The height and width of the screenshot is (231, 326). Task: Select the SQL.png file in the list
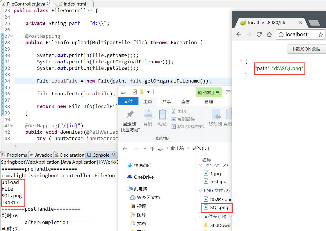[219, 207]
